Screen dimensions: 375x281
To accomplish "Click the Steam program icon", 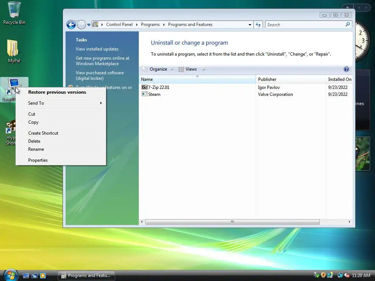I will pos(144,94).
